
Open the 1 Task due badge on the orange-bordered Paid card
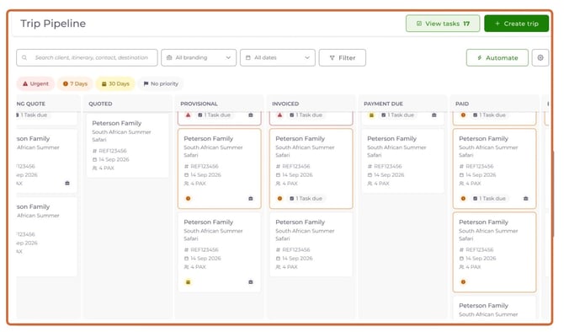point(490,198)
